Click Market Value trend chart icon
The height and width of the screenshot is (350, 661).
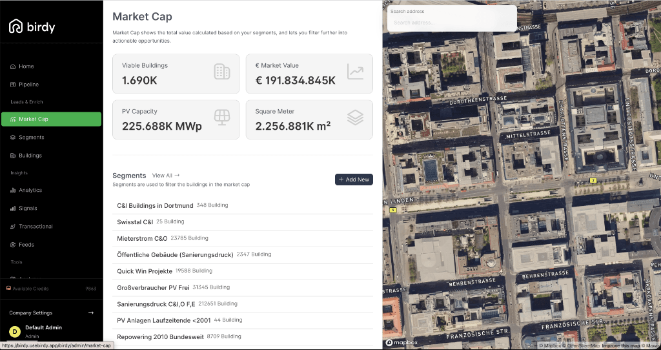click(356, 72)
